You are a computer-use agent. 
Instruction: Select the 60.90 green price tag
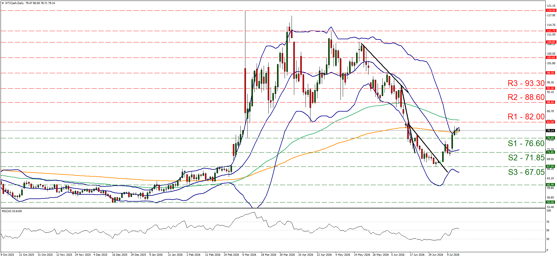pyautogui.click(x=551, y=185)
